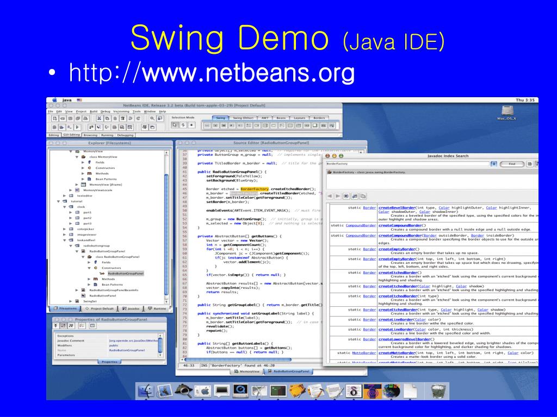
Task: Click the flag icon in the menu bar
Action: (x=79, y=100)
